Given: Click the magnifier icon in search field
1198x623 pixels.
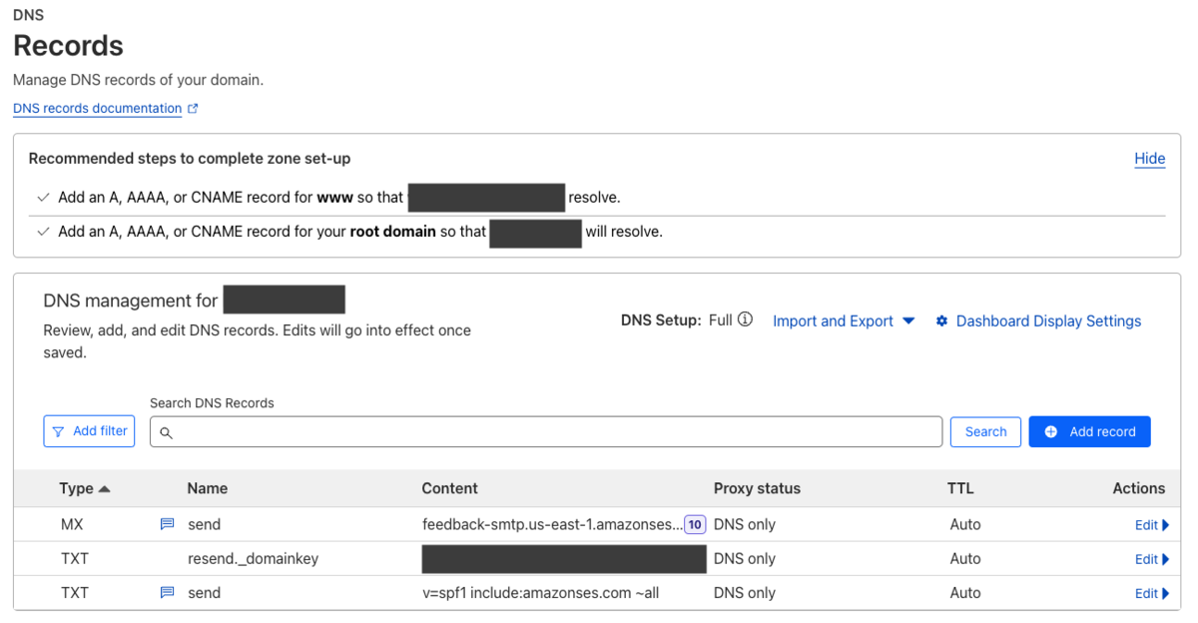Looking at the screenshot, I should 166,432.
